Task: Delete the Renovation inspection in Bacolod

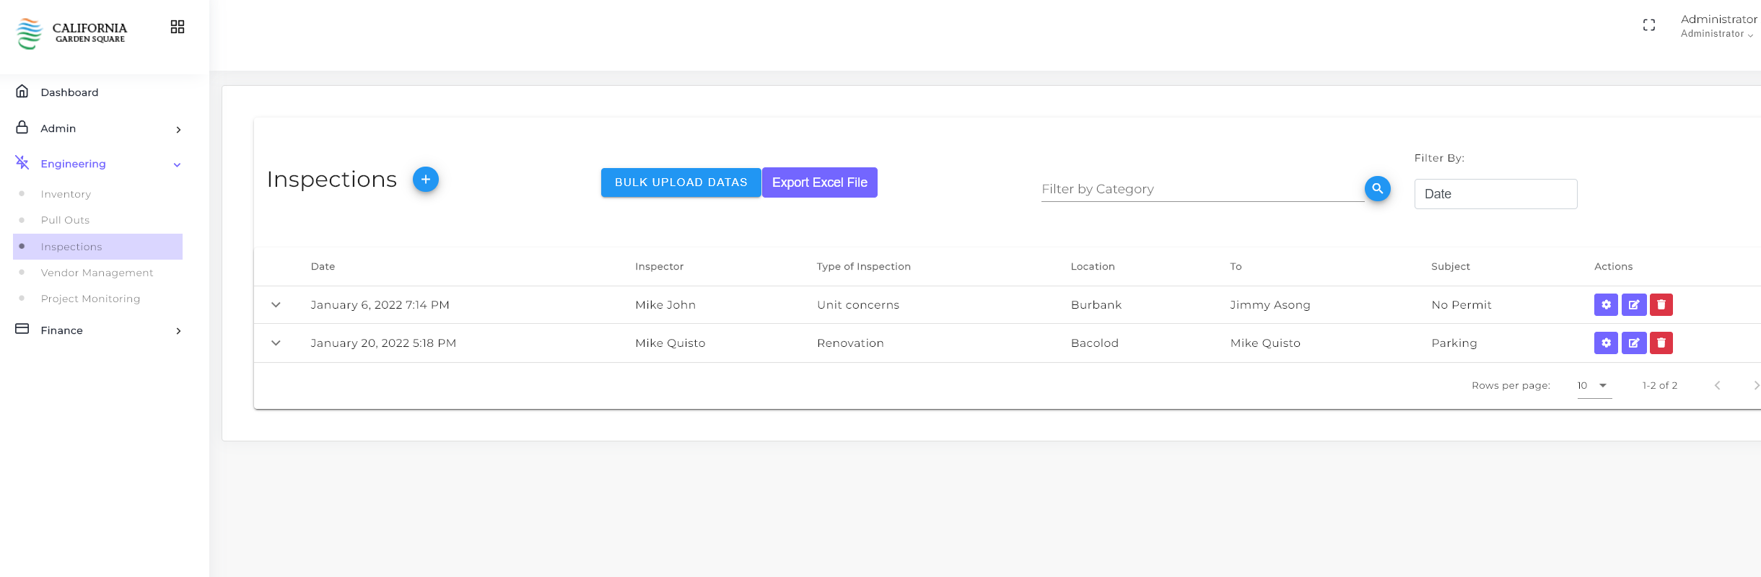Action: (x=1661, y=343)
